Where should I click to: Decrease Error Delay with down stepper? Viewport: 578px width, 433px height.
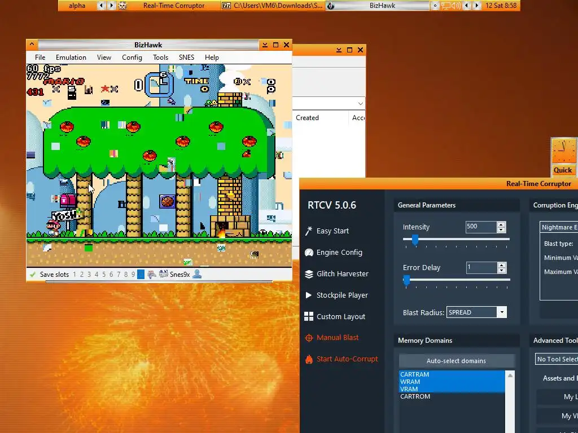pyautogui.click(x=501, y=270)
